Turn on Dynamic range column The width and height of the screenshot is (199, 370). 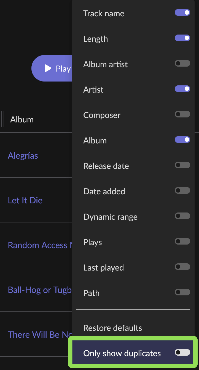coord(182,216)
